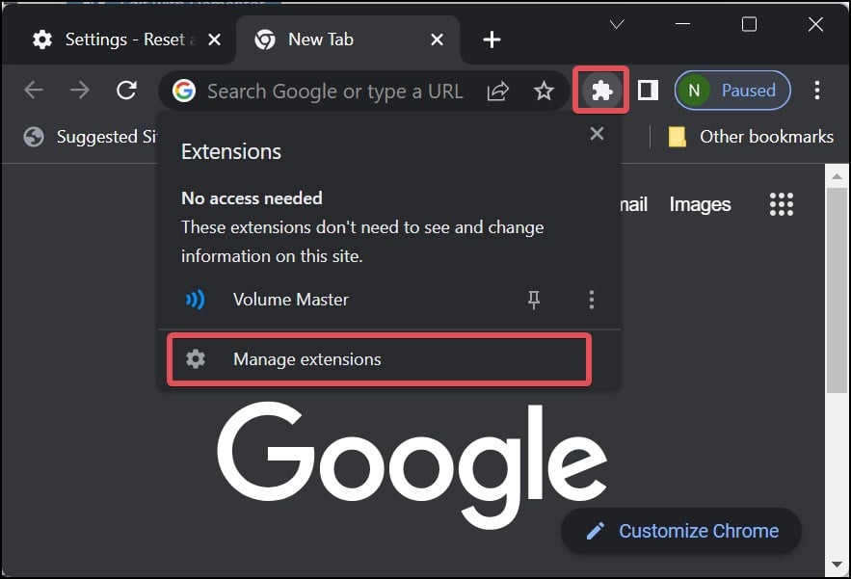
Task: Open the Images link
Action: click(700, 204)
